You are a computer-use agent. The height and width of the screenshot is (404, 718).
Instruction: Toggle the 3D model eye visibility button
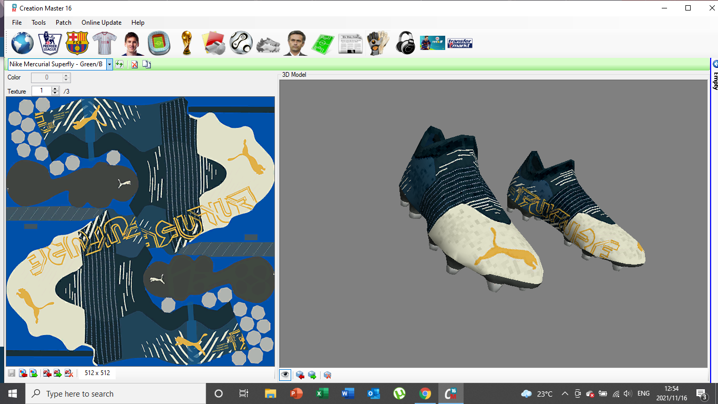(x=285, y=375)
